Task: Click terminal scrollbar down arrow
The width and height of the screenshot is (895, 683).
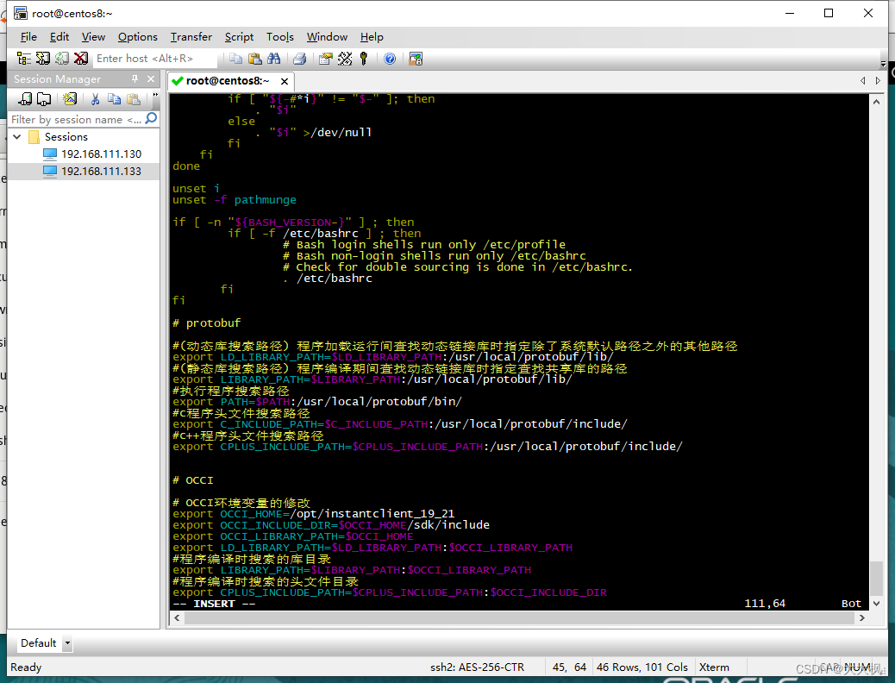Action: tap(876, 603)
